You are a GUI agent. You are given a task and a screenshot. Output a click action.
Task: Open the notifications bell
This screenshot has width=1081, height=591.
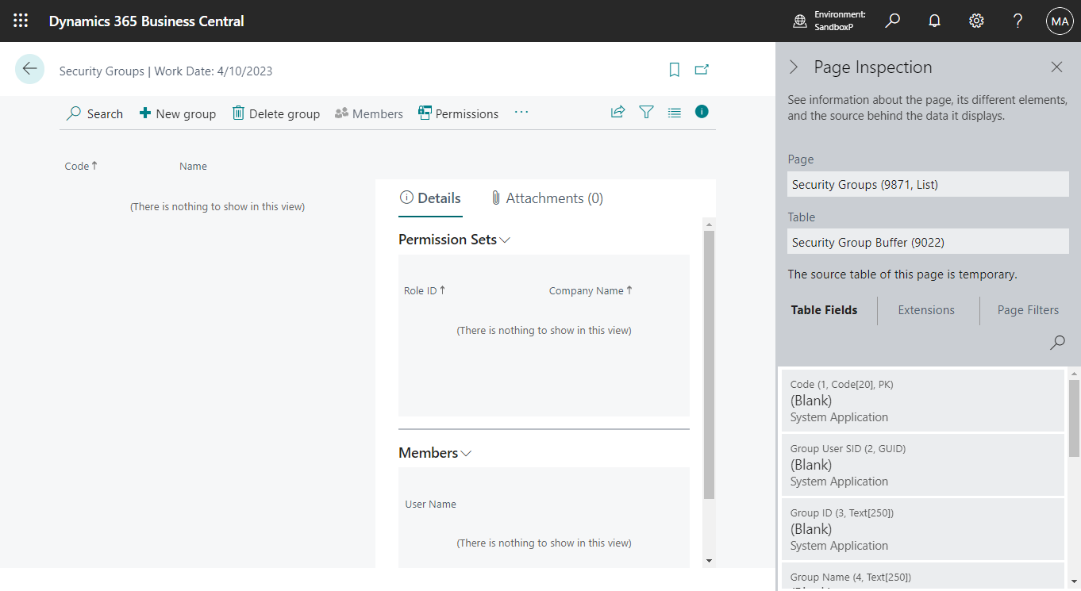[934, 21]
